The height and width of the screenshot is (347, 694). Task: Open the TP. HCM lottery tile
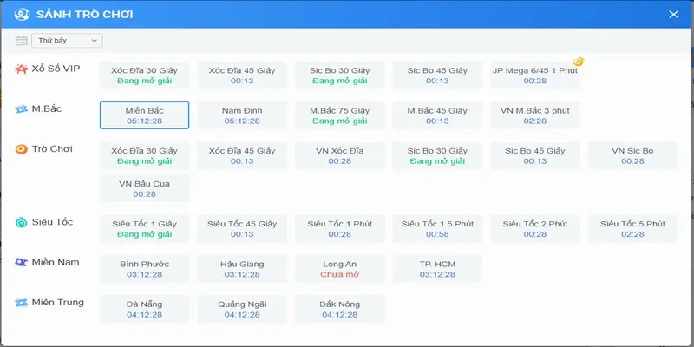tap(437, 268)
